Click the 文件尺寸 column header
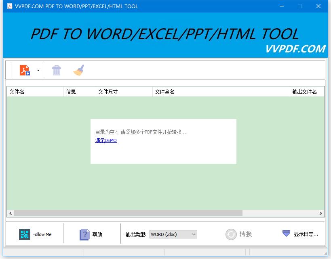 pyautogui.click(x=124, y=92)
